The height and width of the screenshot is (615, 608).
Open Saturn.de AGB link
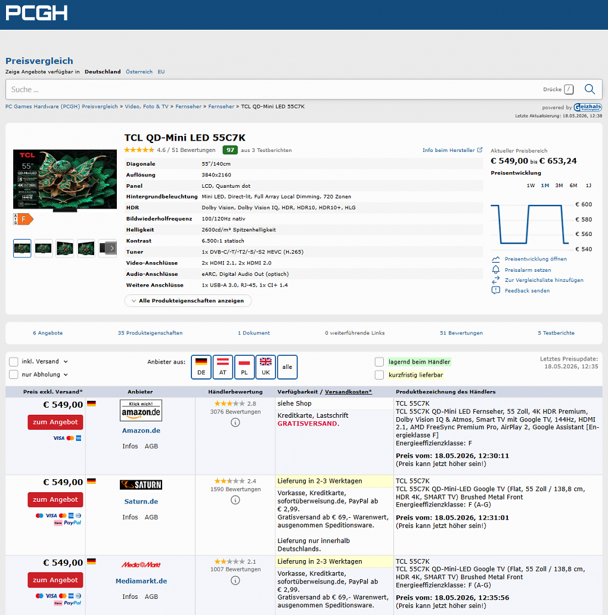tap(151, 517)
